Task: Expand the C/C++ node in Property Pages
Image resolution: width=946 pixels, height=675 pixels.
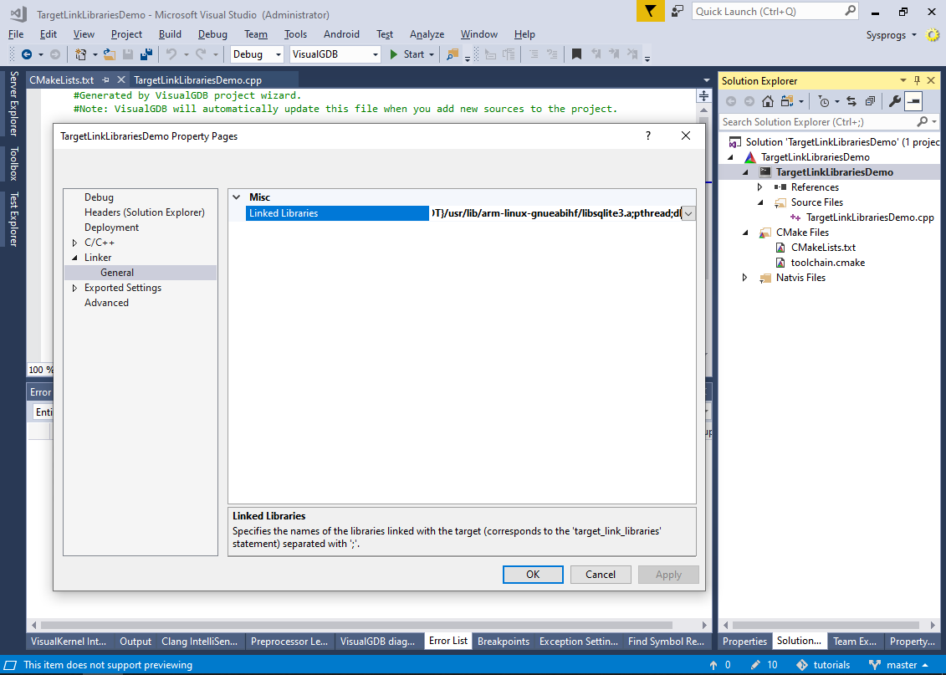Action: coord(74,243)
